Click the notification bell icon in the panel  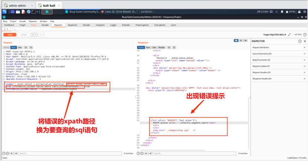[282, 12]
